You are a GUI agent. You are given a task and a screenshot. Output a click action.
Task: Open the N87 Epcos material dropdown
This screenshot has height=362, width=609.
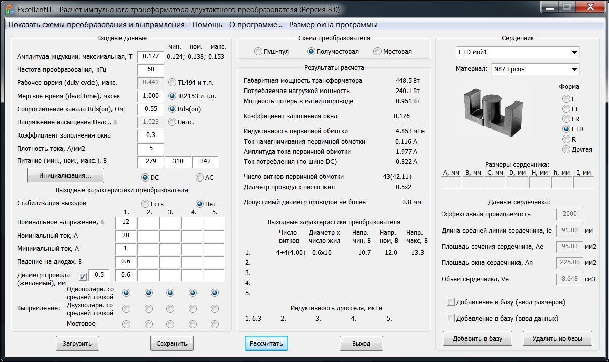[x=535, y=69]
